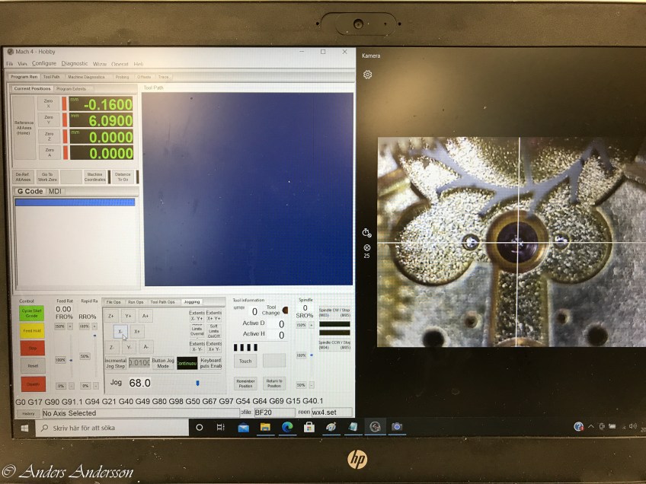Click the Zero X button

(48, 103)
